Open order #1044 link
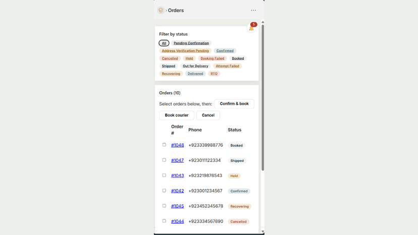The width and height of the screenshot is (418, 235). [x=178, y=221]
